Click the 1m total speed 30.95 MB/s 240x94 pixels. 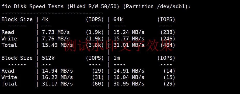coord(129,84)
